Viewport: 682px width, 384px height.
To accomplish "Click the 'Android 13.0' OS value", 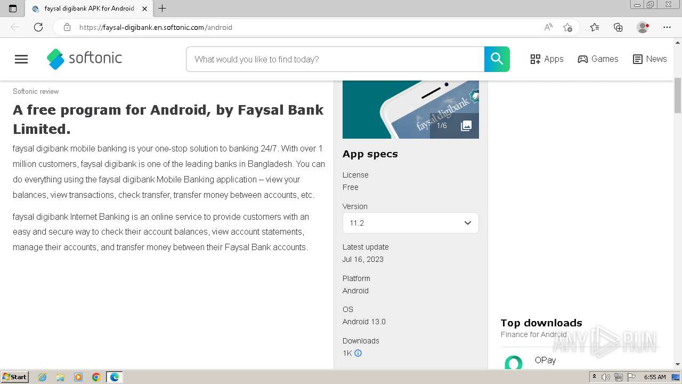I will (x=364, y=322).
